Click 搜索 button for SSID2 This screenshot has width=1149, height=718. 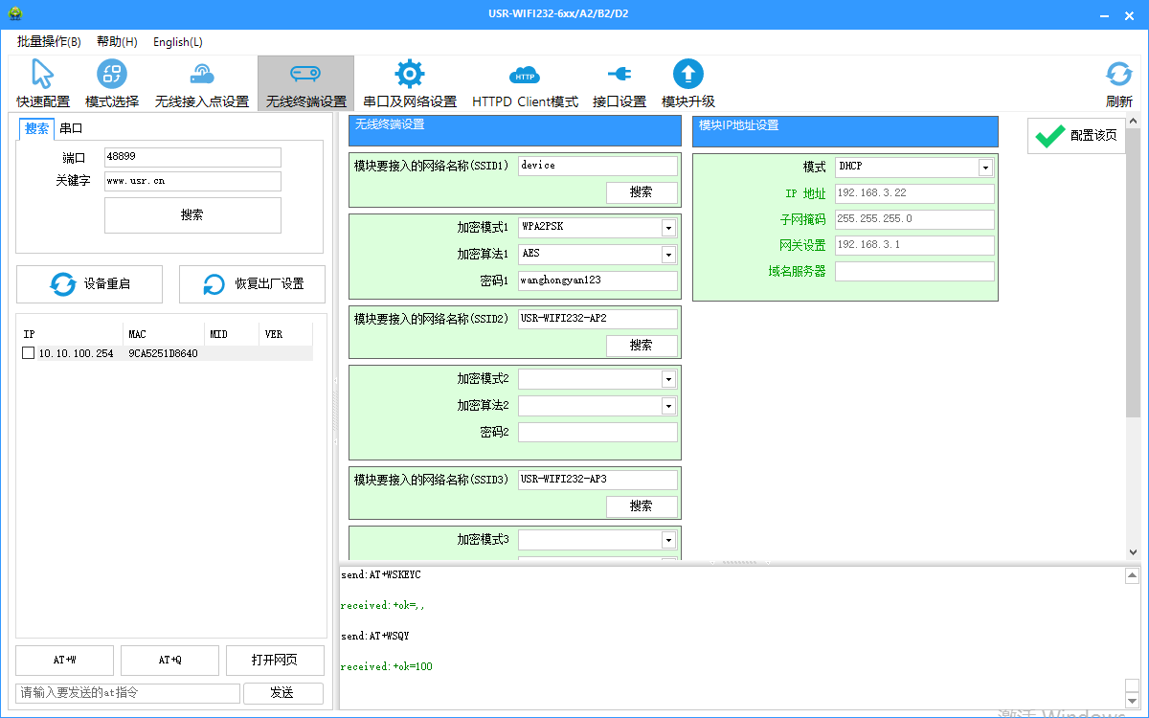(x=642, y=346)
